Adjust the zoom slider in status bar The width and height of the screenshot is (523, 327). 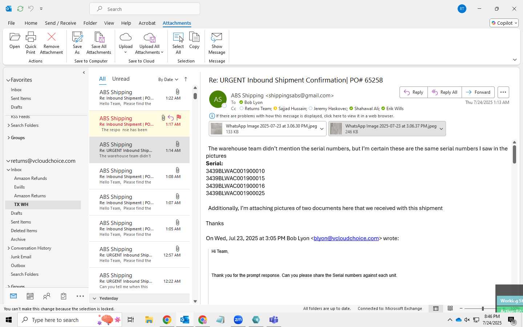(483, 308)
